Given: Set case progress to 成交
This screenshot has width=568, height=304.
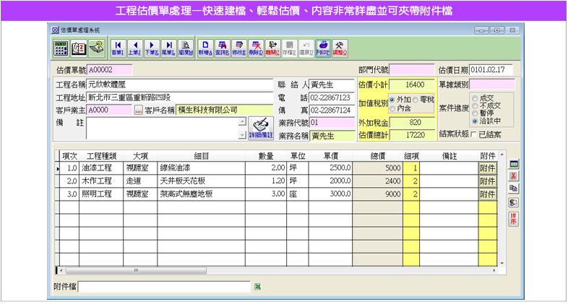Looking at the screenshot, I should 475,97.
